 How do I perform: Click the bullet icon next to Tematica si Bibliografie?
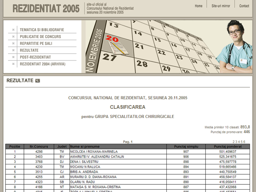point(14,30)
